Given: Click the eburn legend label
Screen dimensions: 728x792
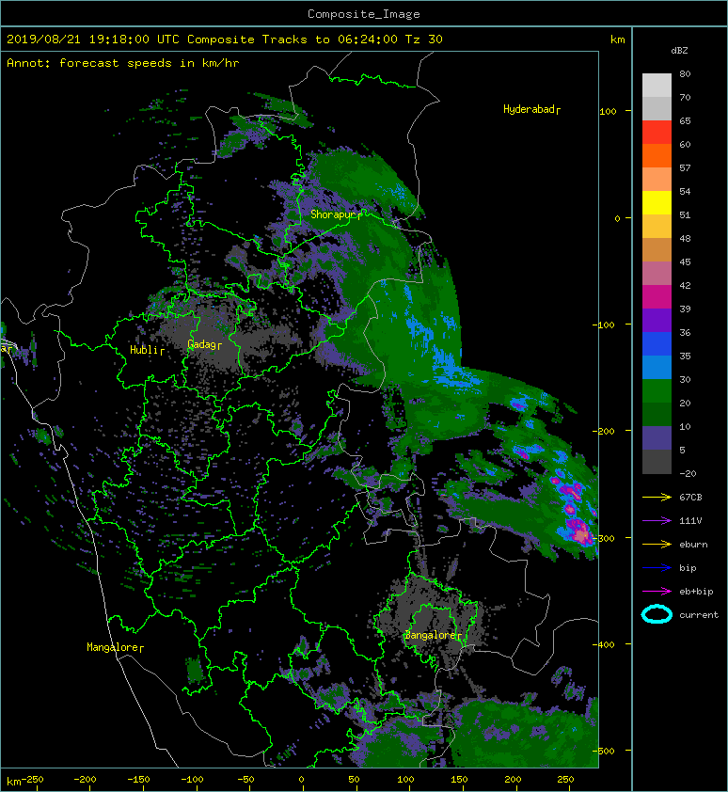Looking at the screenshot, I should 693,544.
